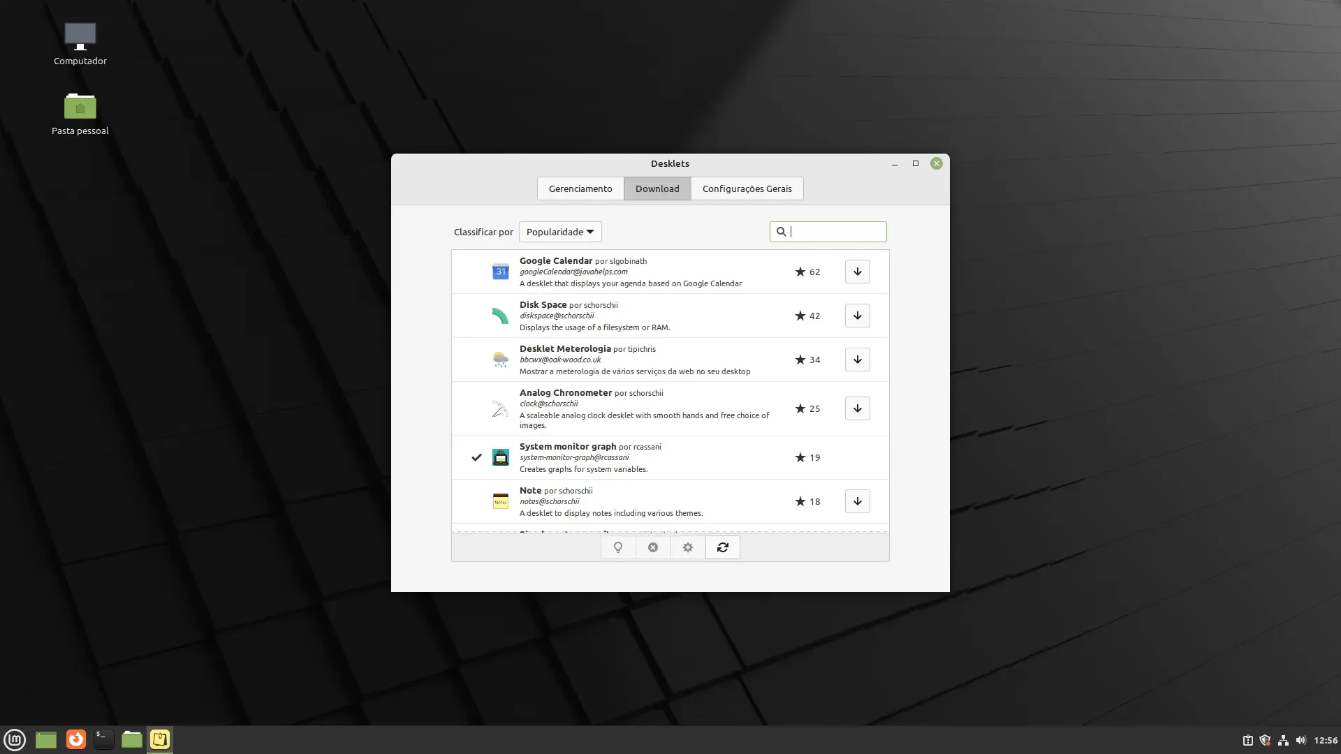Launch Firefox from the panel
Screen dimensions: 1341x754
(75, 739)
